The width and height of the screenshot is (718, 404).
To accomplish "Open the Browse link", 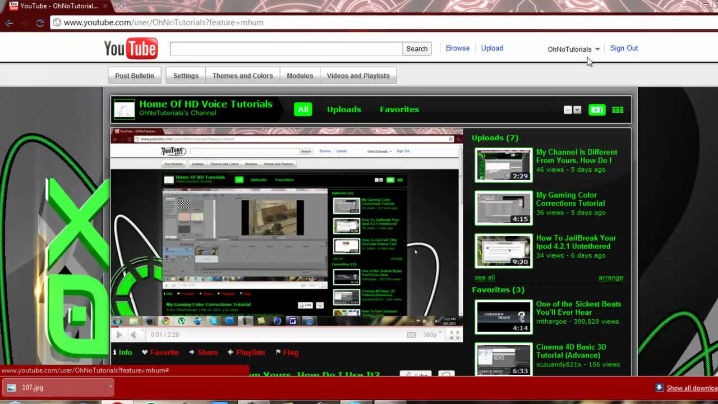I will (458, 48).
